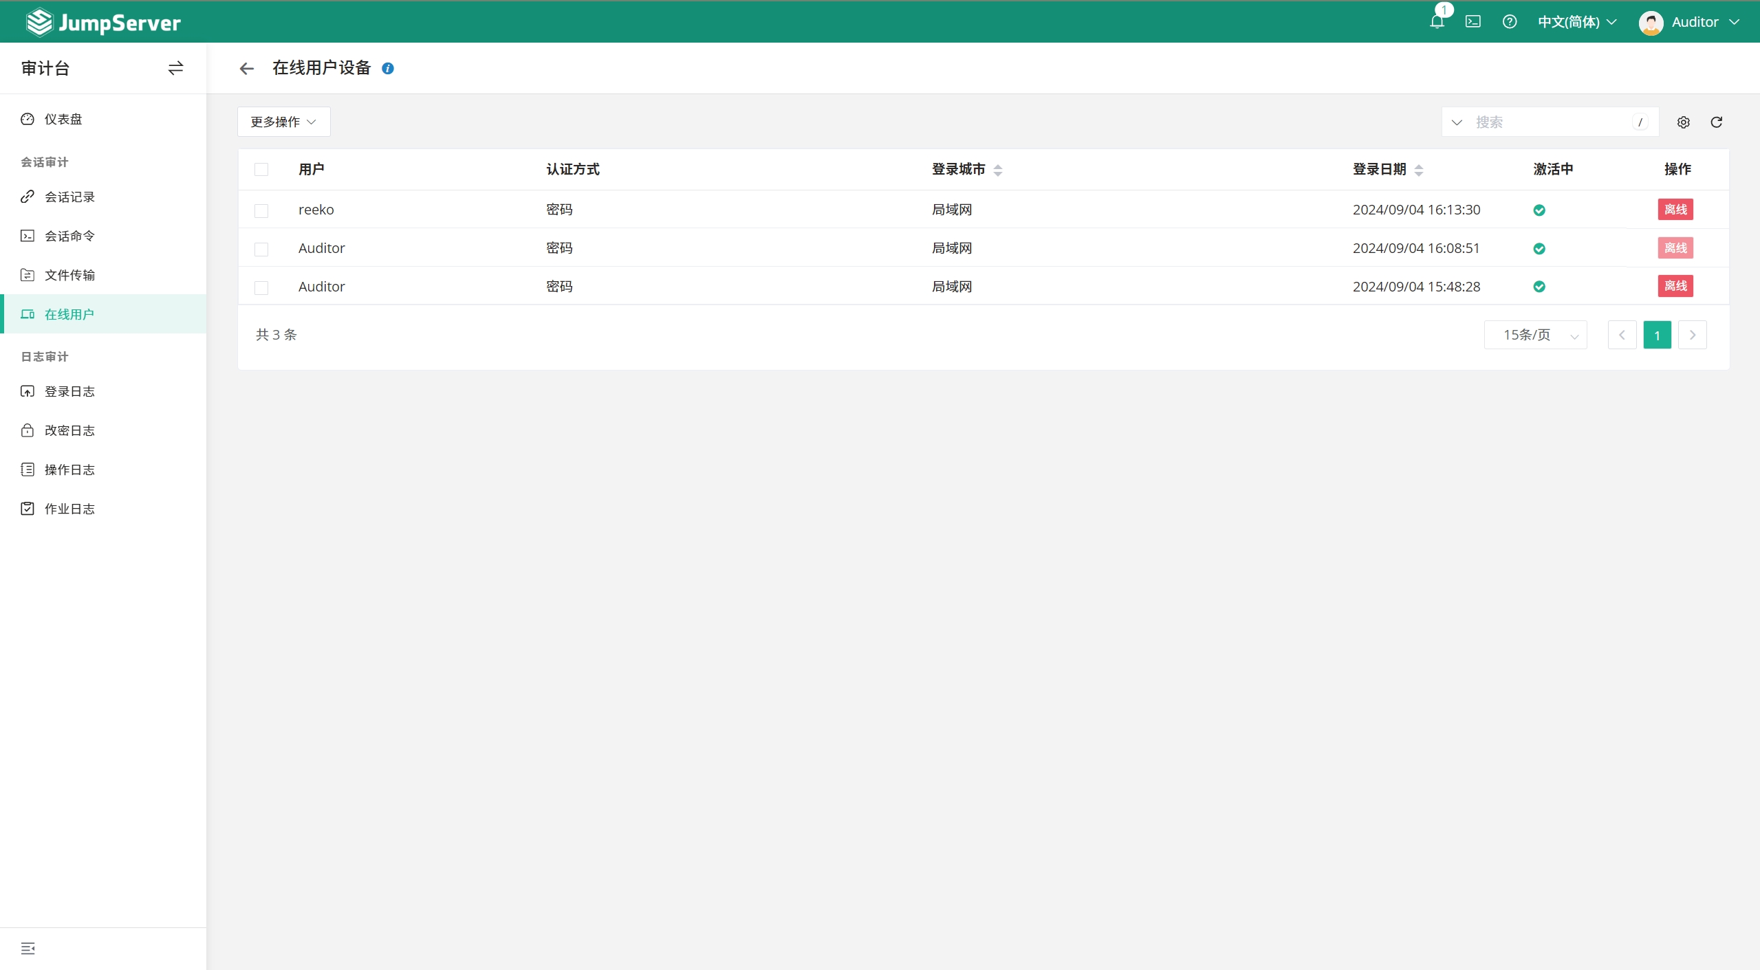1760x970 pixels.
Task: Click the JumpServer logo
Action: tap(103, 22)
